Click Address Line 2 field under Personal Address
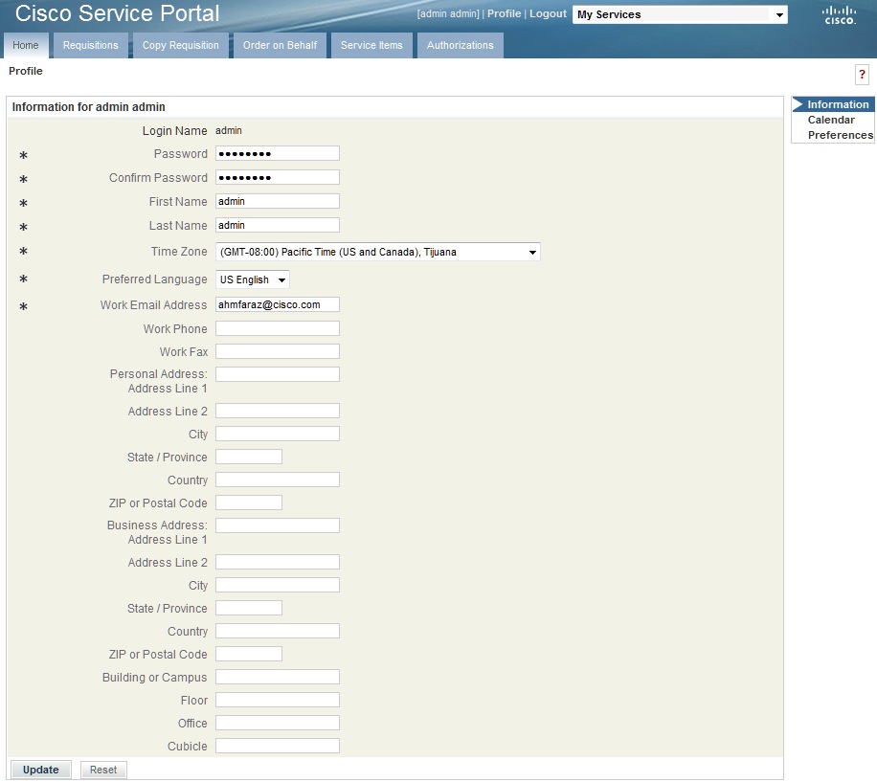 (x=278, y=411)
